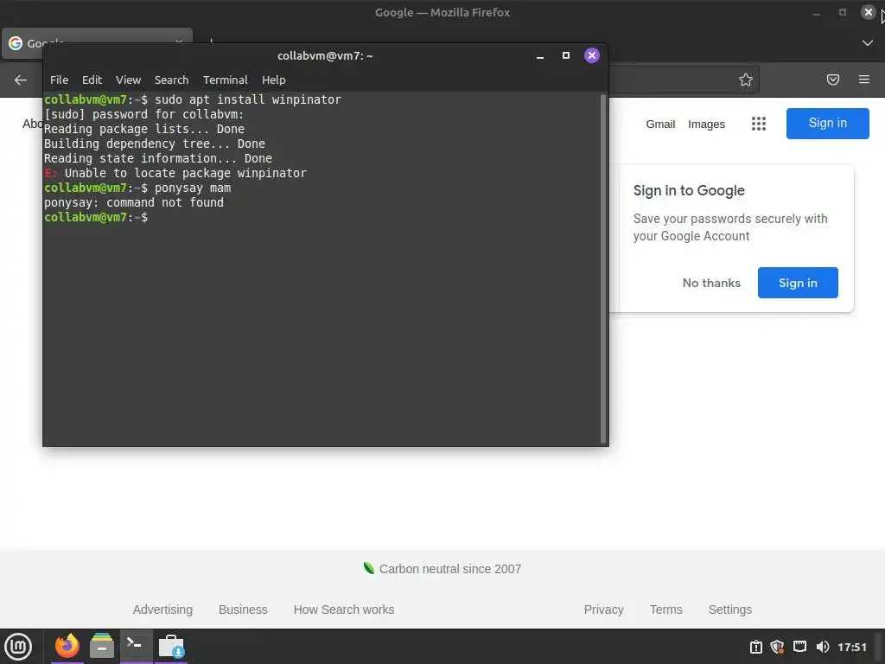This screenshot has height=664, width=885.
Task: Open the Business footer link
Action: pyautogui.click(x=243, y=610)
